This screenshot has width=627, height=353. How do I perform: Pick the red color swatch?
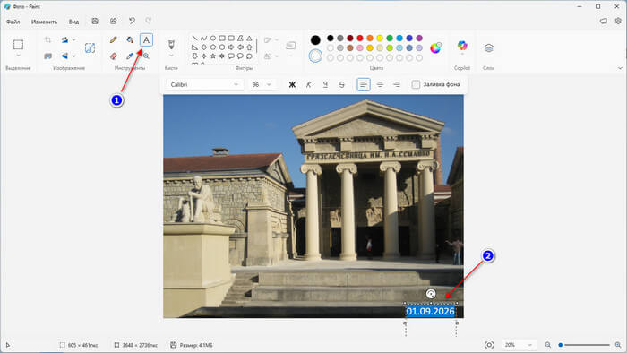point(360,38)
